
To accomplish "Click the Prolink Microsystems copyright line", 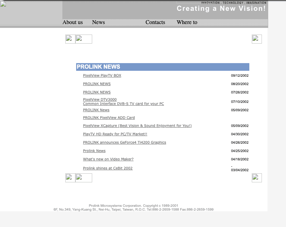I will click(133, 205).
